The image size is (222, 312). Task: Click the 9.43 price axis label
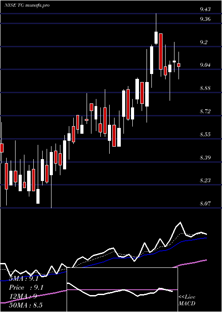click(x=205, y=9)
